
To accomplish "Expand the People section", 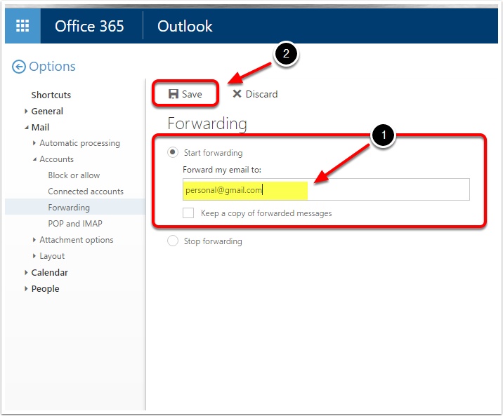I will click(x=26, y=288).
